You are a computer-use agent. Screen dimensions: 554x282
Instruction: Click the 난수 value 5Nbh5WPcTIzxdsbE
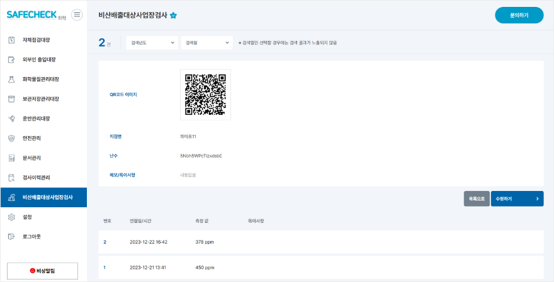[x=201, y=156]
